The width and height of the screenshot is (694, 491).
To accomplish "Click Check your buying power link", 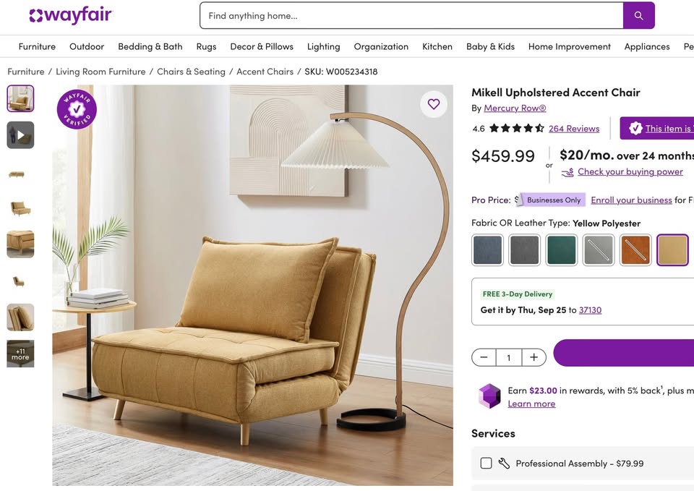I will (x=630, y=171).
